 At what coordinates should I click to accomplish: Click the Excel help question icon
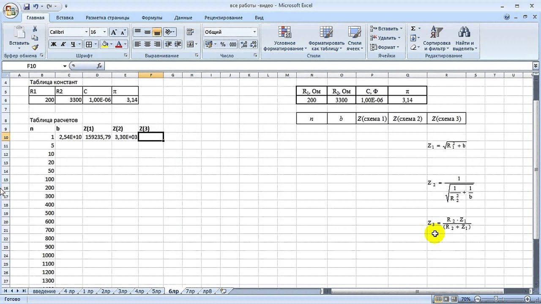(507, 17)
